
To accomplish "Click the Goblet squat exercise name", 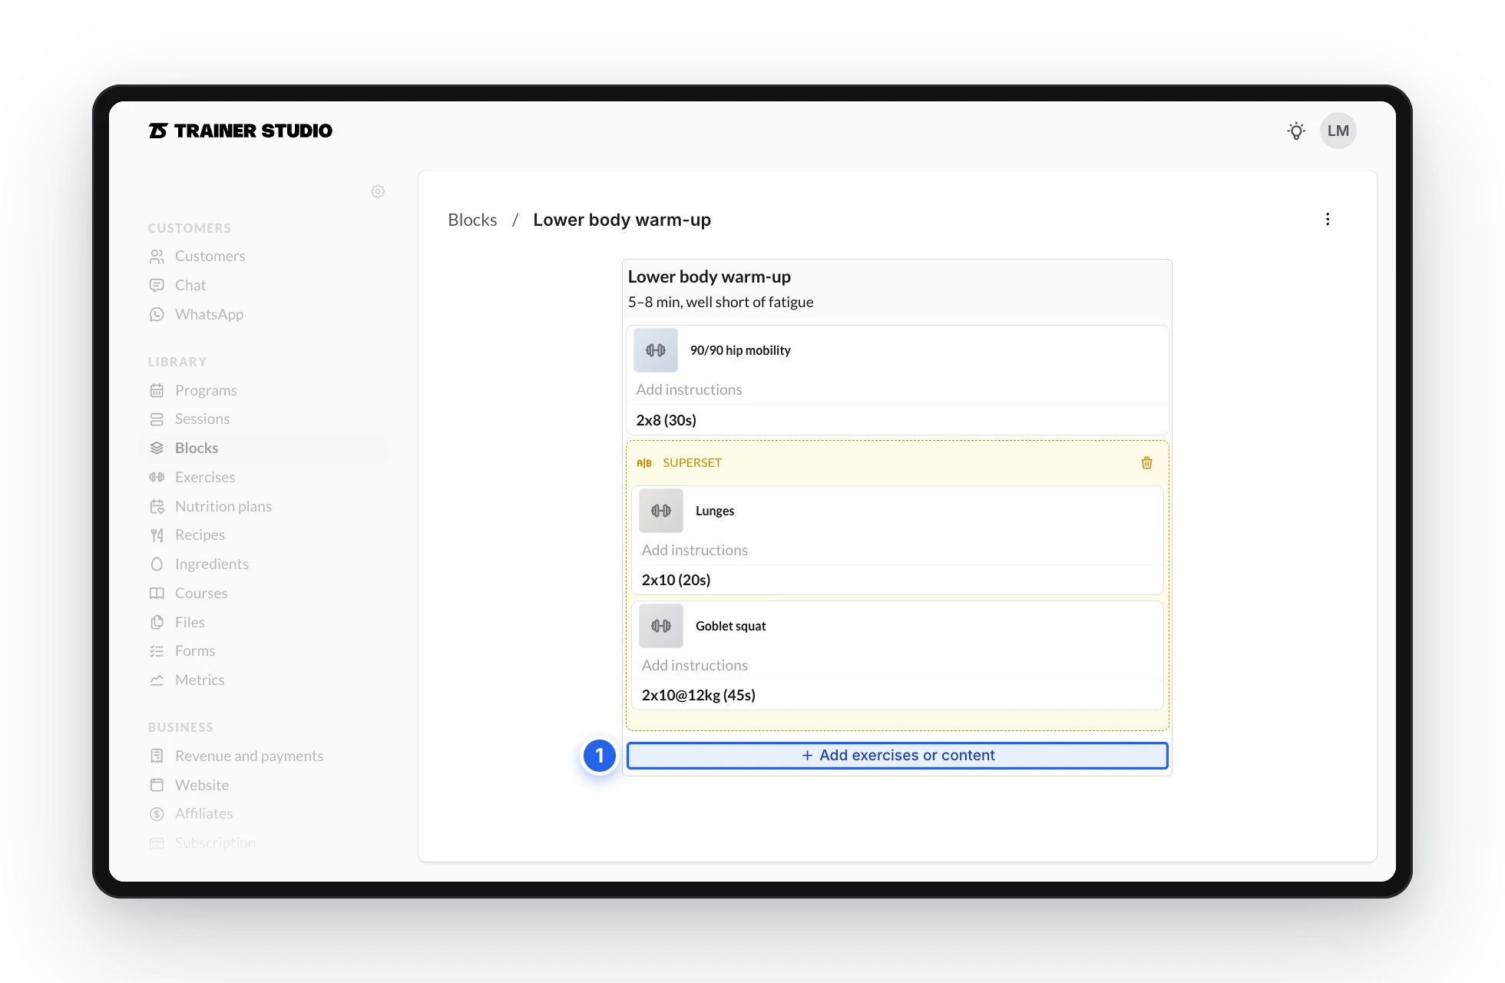I will [730, 626].
